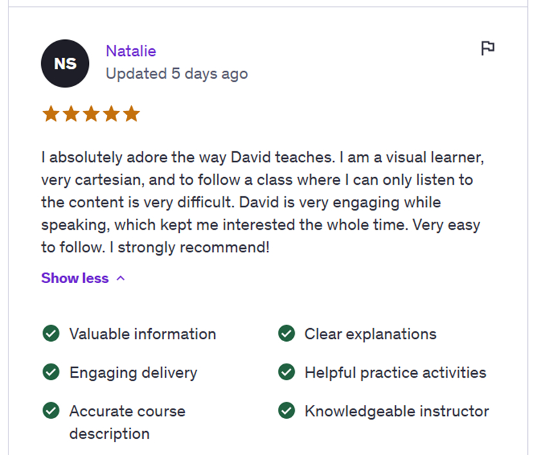Open Natalie's reviewer profile
The image size is (533, 455).
pyautogui.click(x=131, y=51)
